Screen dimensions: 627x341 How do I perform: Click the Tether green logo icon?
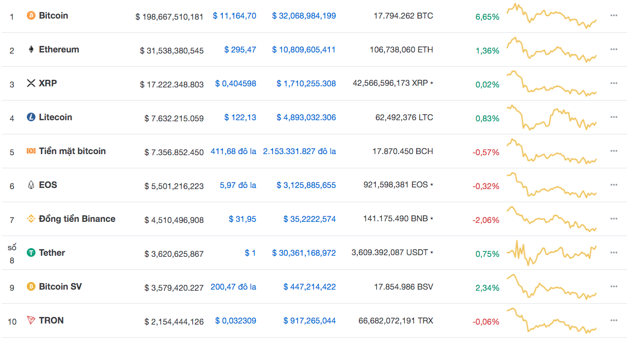point(31,253)
